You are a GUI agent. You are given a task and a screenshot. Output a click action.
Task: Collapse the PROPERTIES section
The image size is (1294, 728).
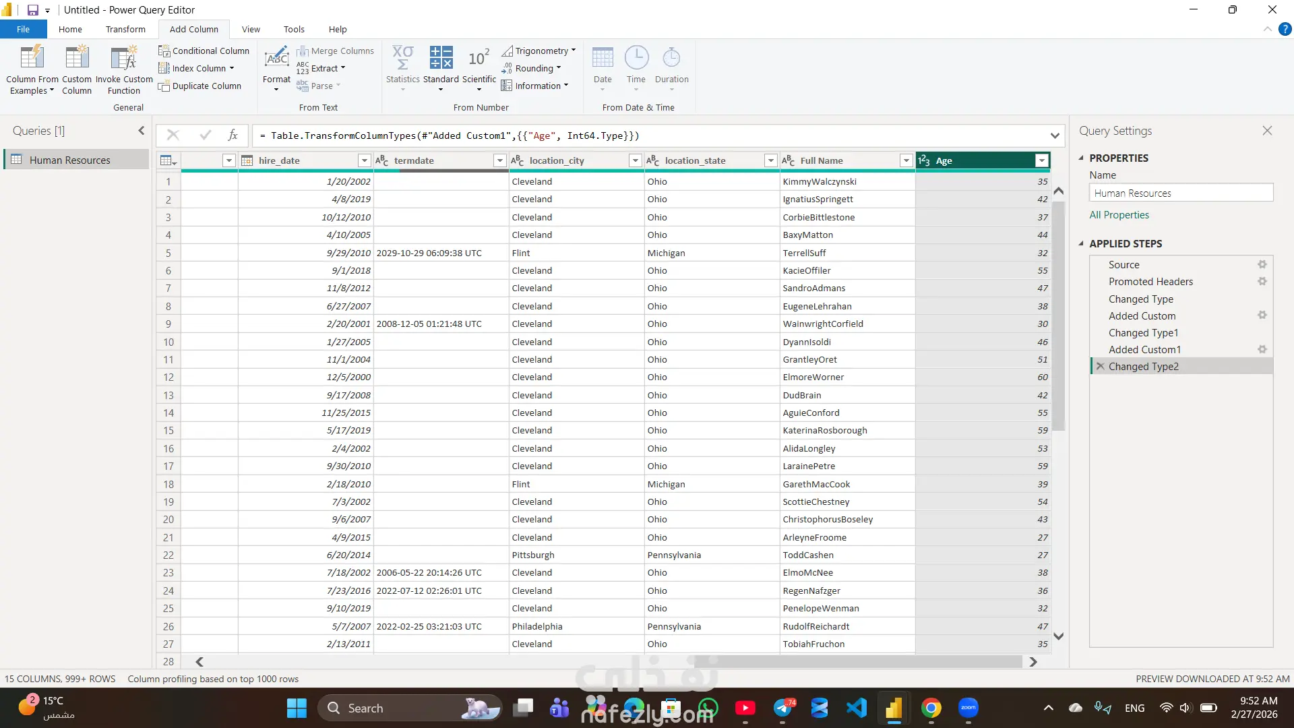pyautogui.click(x=1081, y=158)
